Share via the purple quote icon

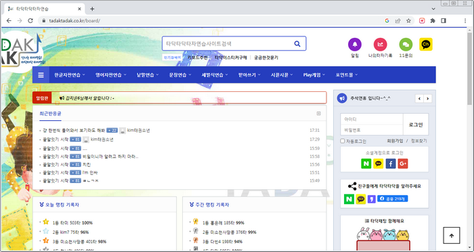pos(372,199)
